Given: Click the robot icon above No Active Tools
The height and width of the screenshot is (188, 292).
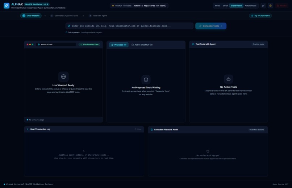Looking at the screenshot, I should (x=229, y=79).
